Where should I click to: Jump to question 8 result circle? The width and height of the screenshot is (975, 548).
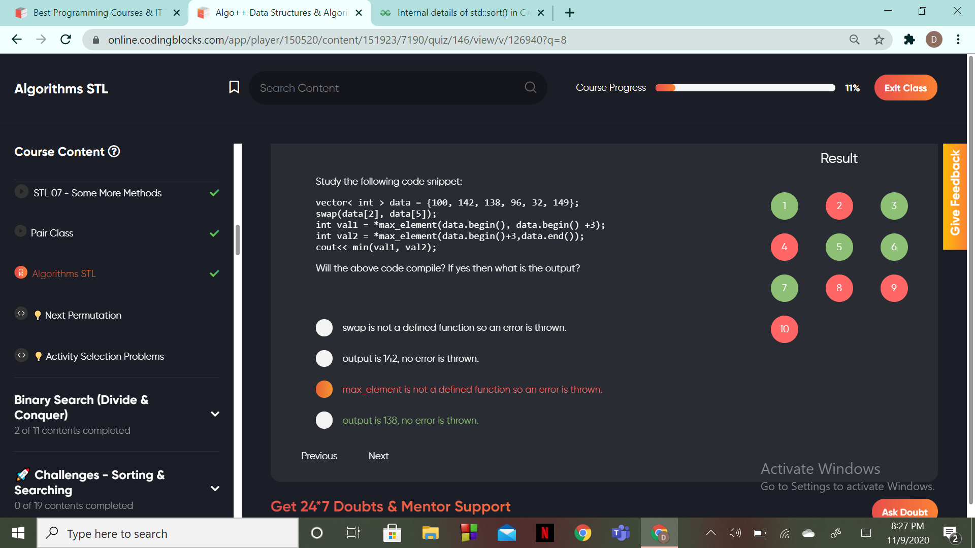[x=839, y=288]
